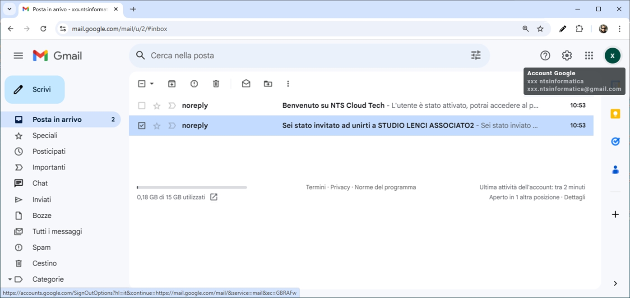
Task: Open storage management external link icon
Action: click(214, 197)
